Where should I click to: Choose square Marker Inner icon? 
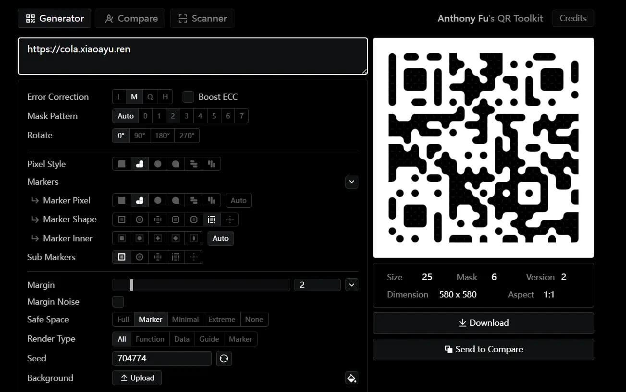pyautogui.click(x=122, y=238)
